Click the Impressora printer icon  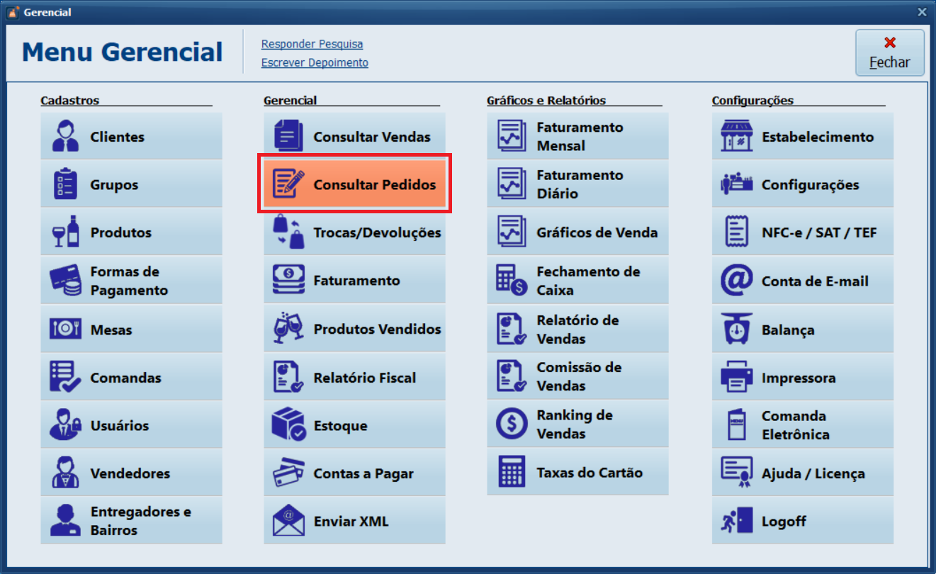[x=736, y=378]
